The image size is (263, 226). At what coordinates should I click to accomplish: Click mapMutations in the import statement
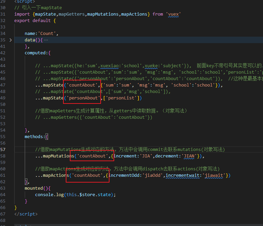pos(103,14)
